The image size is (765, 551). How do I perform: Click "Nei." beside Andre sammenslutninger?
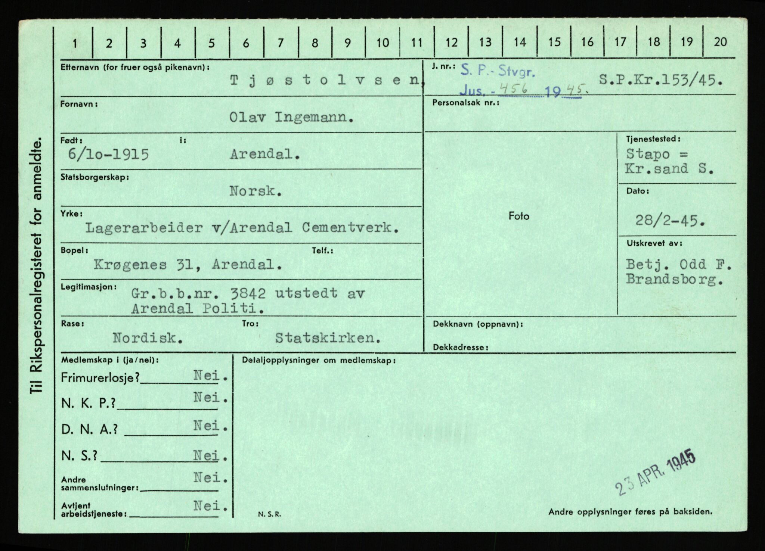pos(211,477)
